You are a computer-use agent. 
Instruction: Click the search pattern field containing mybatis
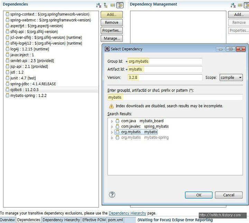(x=175, y=97)
